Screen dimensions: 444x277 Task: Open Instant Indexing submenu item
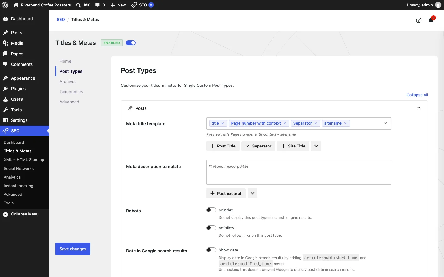(x=18, y=186)
